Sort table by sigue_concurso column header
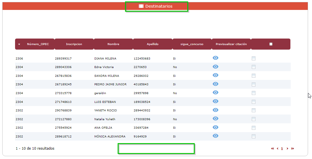 pyautogui.click(x=192, y=44)
